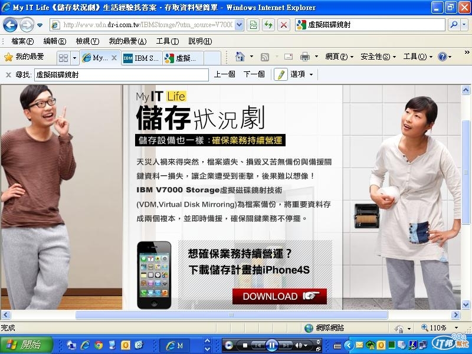Click the Back navigation arrow
This screenshot has width=472, height=354.
(10, 25)
